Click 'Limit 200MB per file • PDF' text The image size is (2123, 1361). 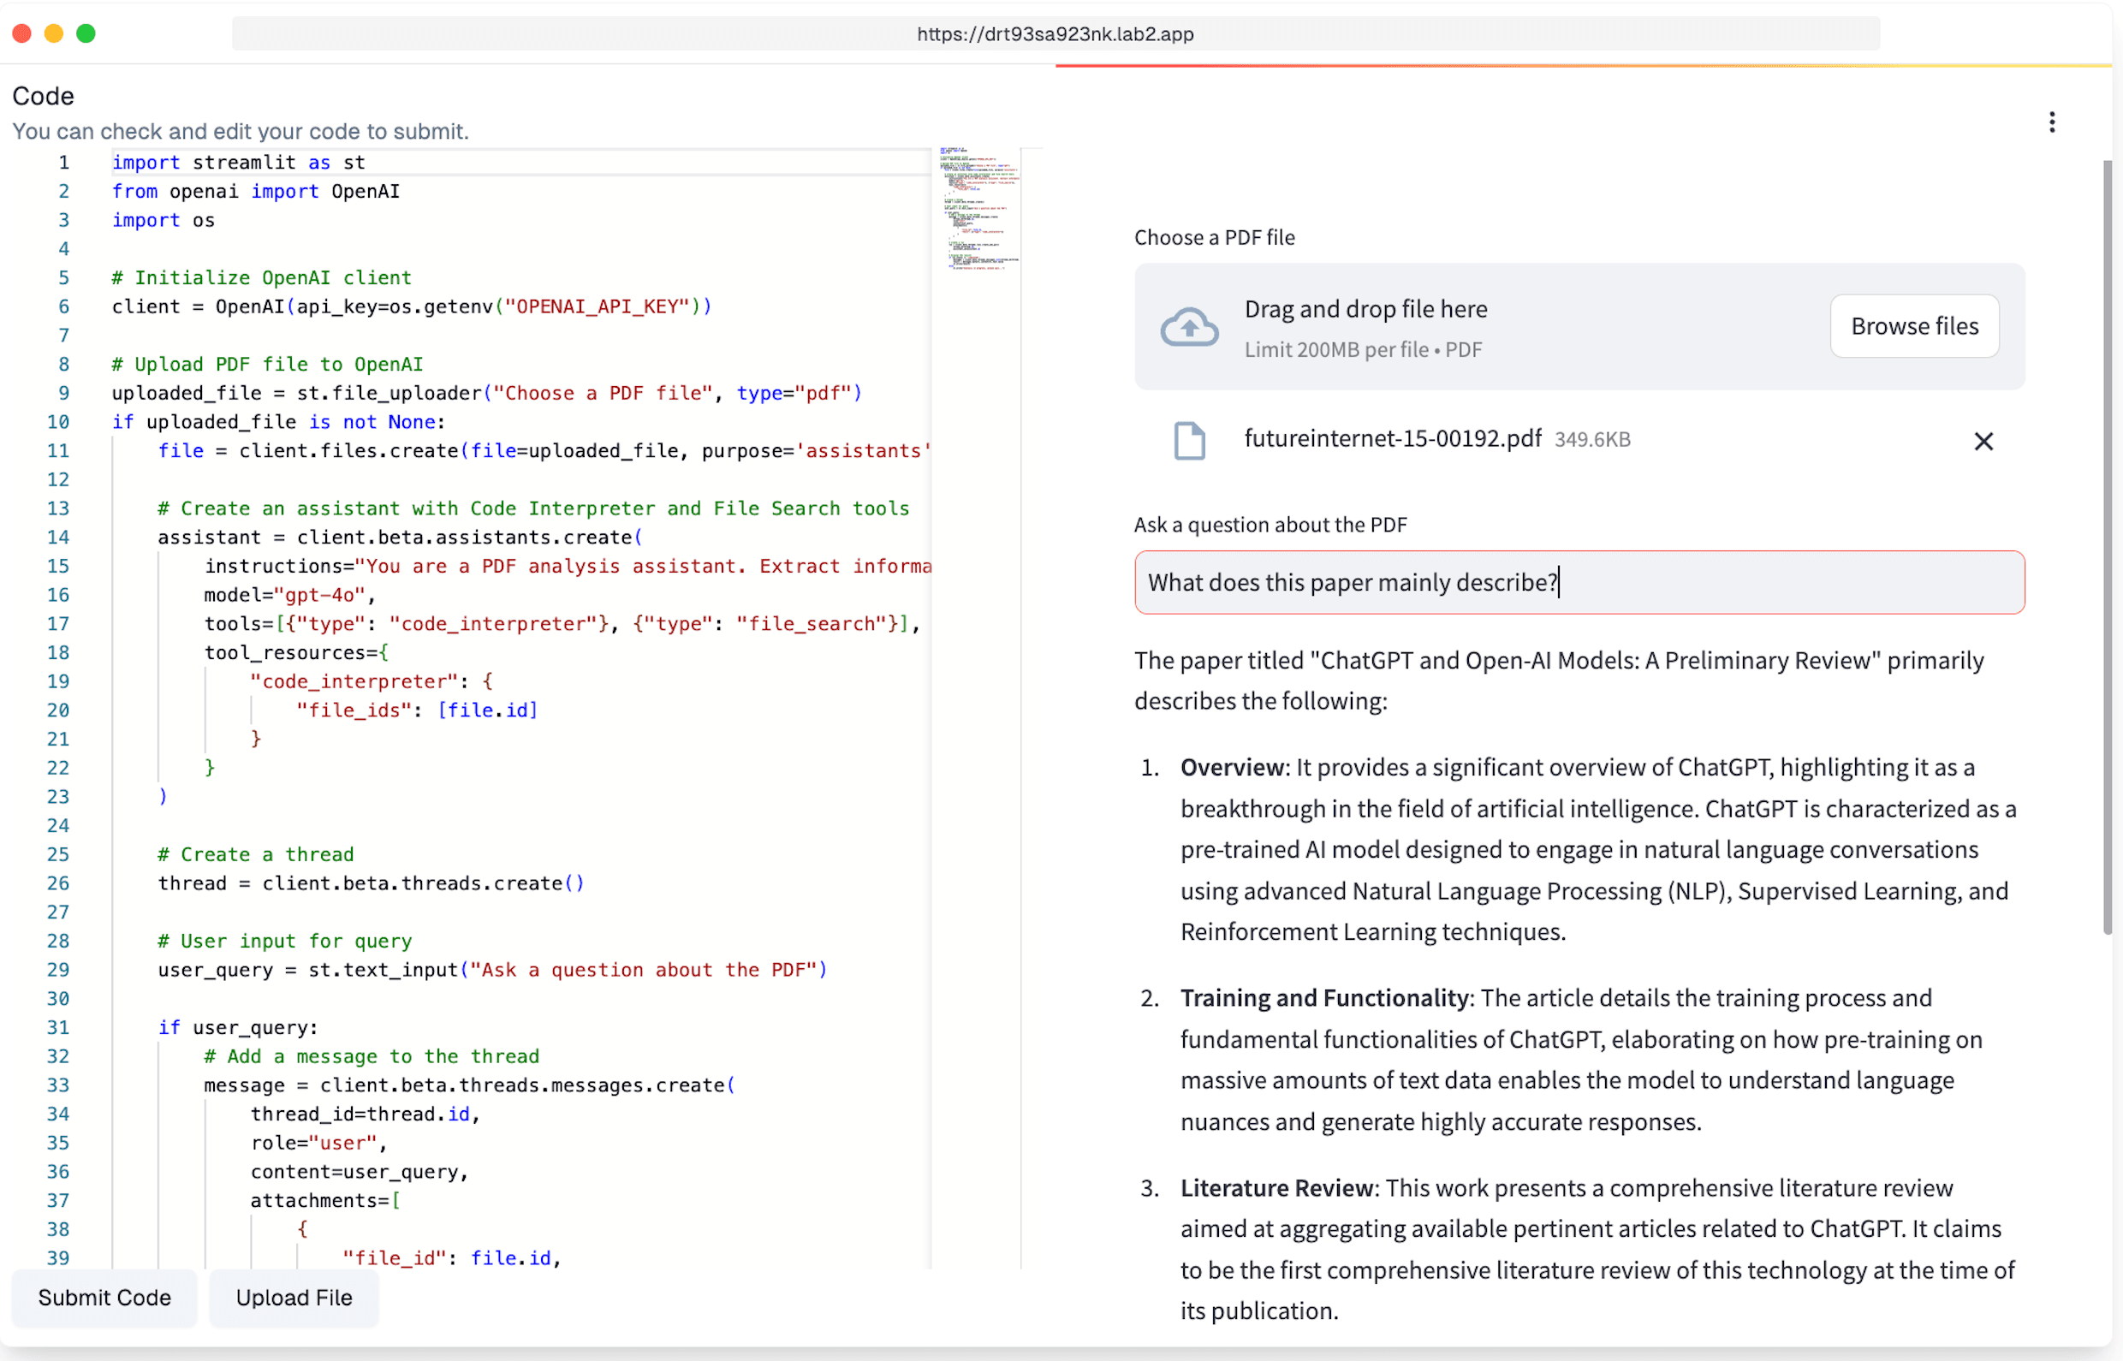click(x=1363, y=350)
